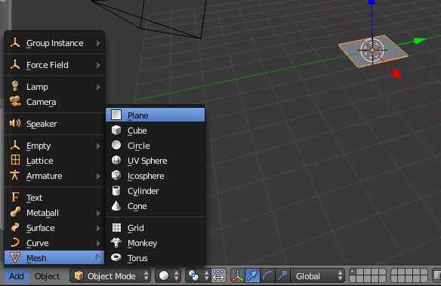This screenshot has width=441, height=286.
Task: Add an Icosphere mesh
Action: tap(156, 176)
